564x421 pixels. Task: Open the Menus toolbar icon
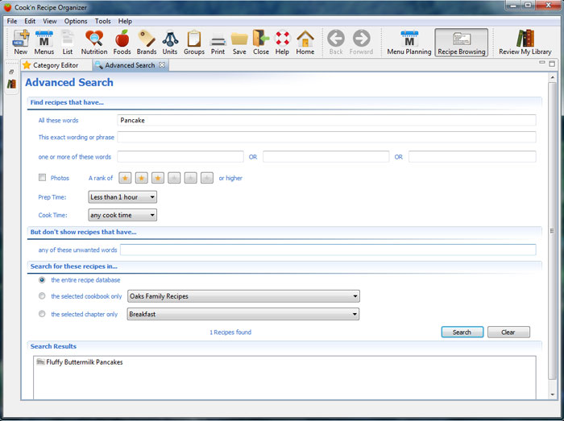click(x=44, y=43)
